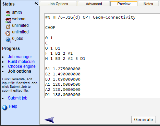Switch to the Job Options tab
This screenshot has width=160, height=126.
click(x=58, y=4)
